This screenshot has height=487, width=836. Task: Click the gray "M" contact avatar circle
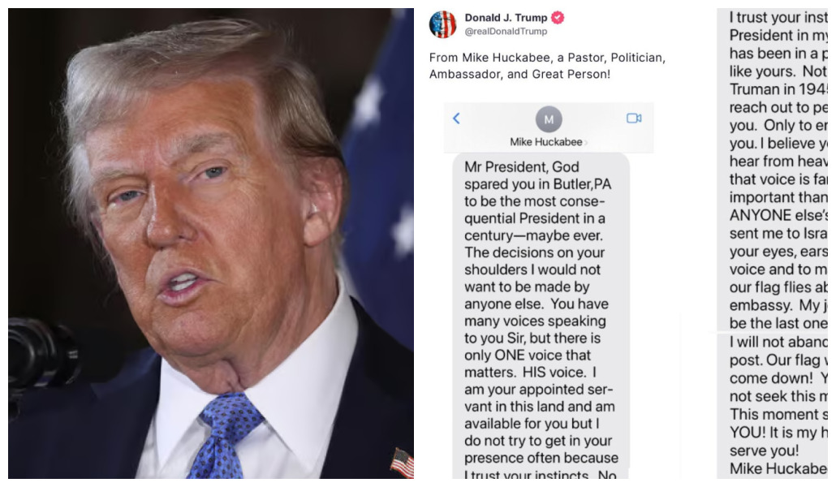click(x=549, y=119)
